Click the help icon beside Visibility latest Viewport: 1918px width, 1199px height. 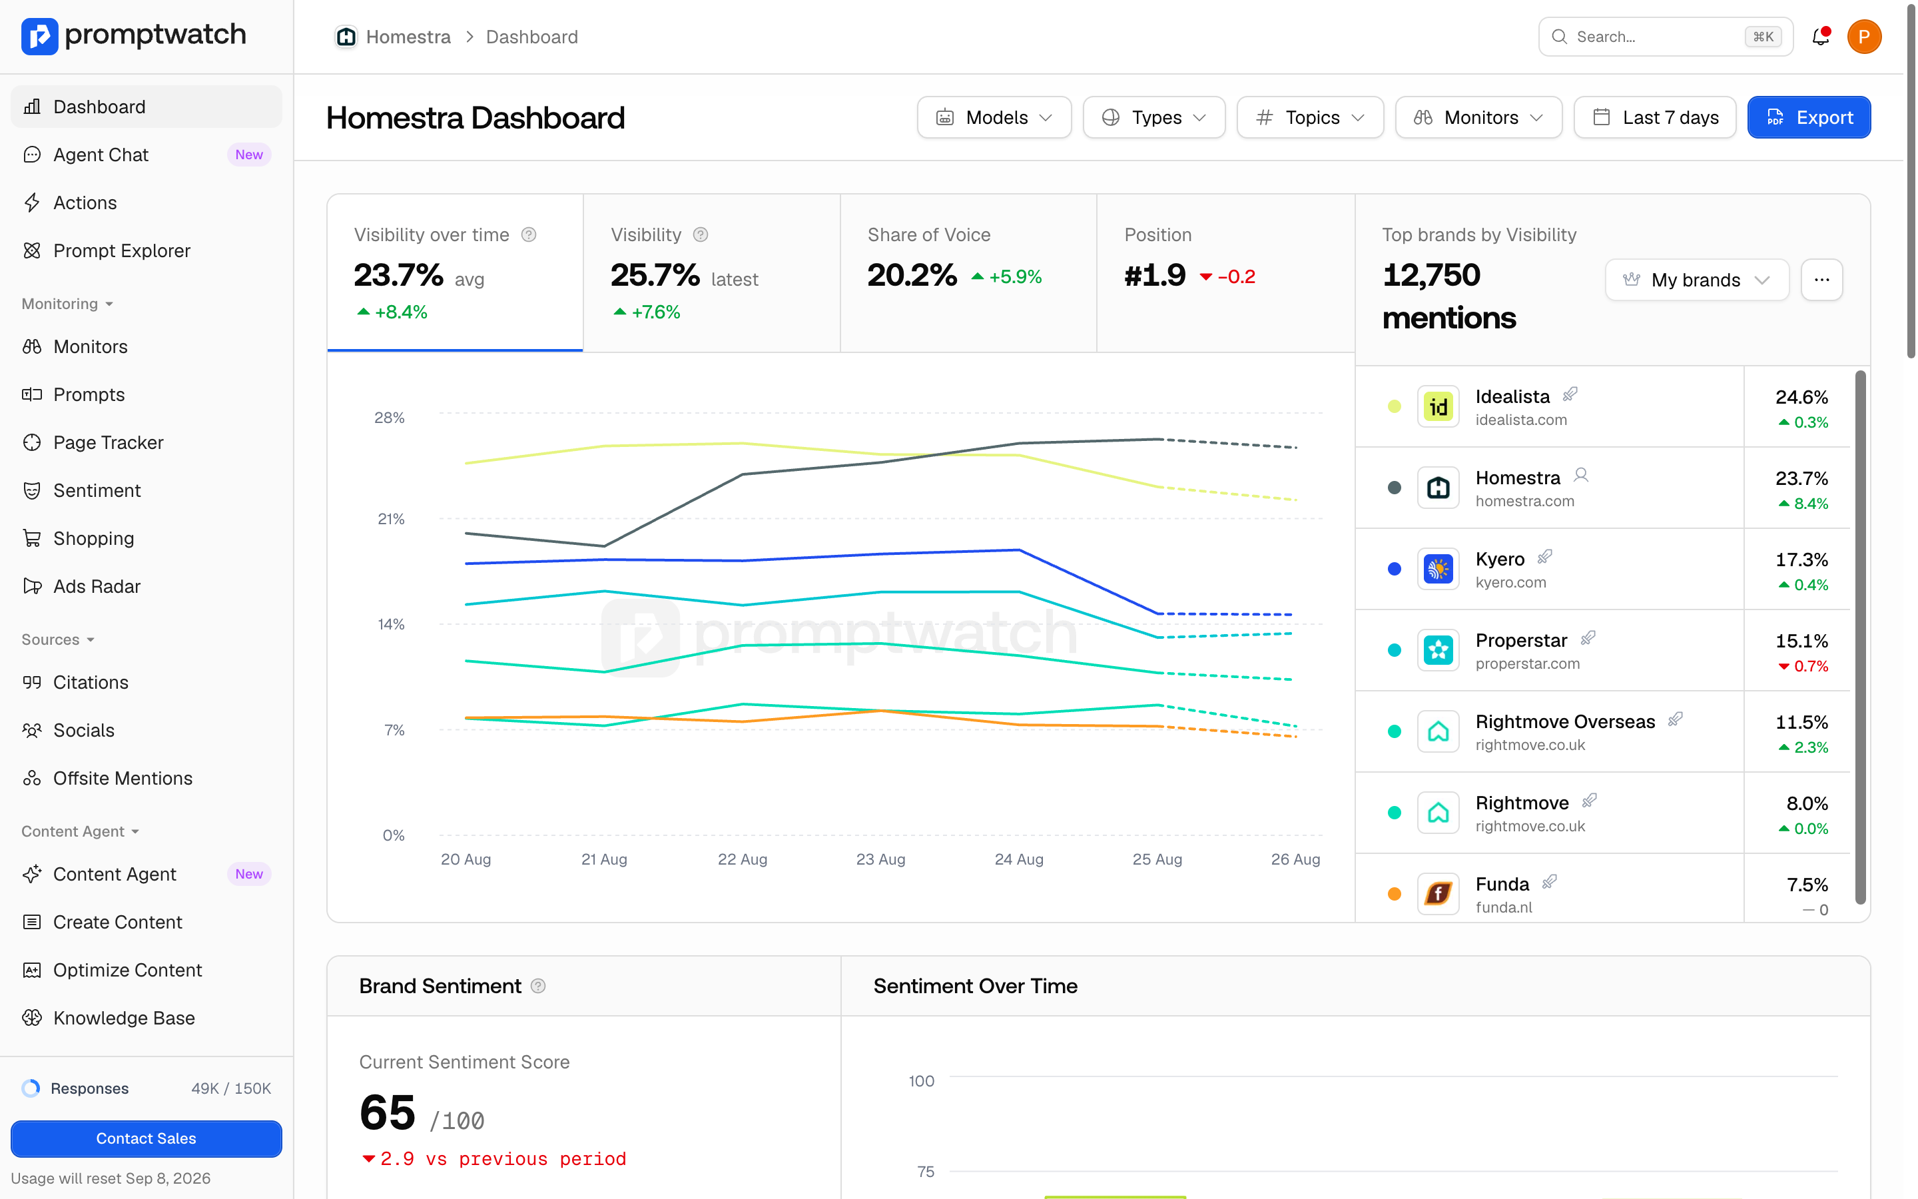[x=701, y=234]
